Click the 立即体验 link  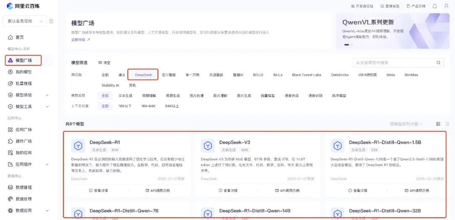point(80,40)
